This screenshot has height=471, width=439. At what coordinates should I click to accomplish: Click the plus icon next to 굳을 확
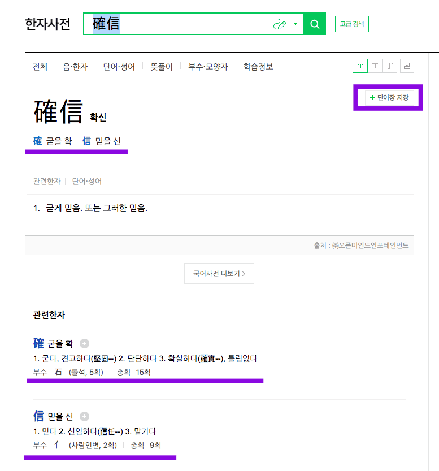[84, 343]
